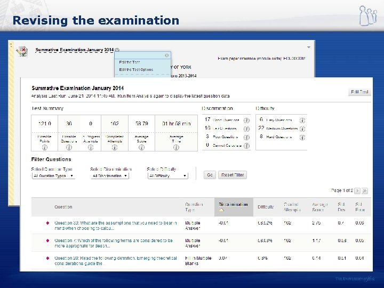Click the '17' Good Questions count
Image resolution: width=384 pixels, height=288 pixels.
click(207, 119)
